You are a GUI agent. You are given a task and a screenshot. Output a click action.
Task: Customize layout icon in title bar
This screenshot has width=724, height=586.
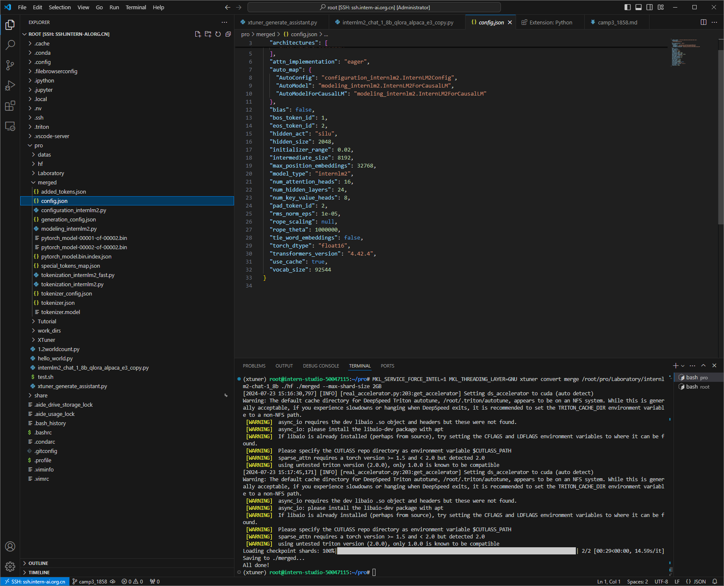pyautogui.click(x=661, y=7)
